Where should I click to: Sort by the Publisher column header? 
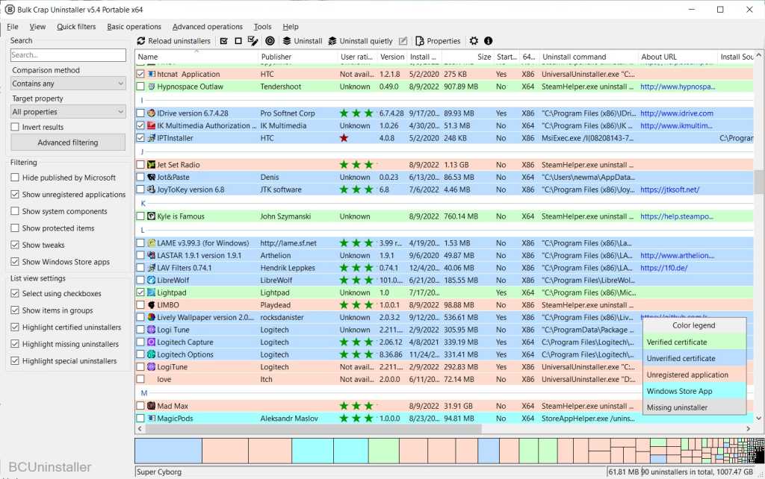(x=297, y=57)
